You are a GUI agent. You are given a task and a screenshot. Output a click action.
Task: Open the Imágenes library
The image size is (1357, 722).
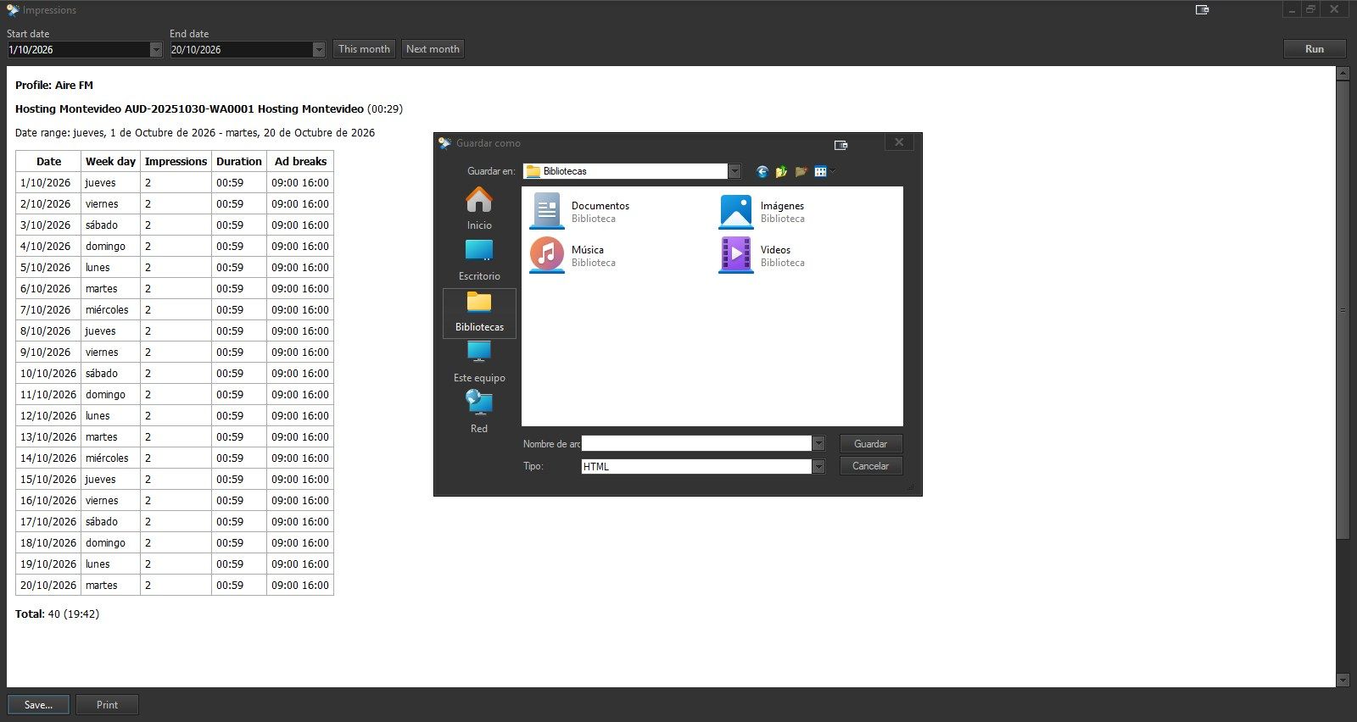tap(762, 212)
